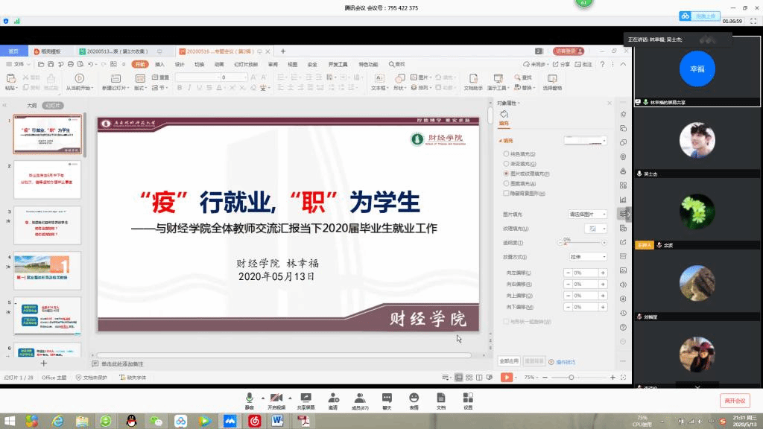This screenshot has width=763, height=429.
Task: Click the 开启视频 camera icon
Action: tap(276, 398)
